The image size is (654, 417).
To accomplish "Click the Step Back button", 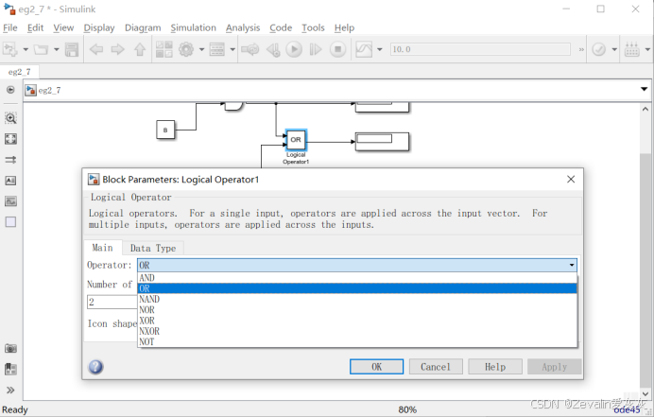I will click(x=273, y=50).
